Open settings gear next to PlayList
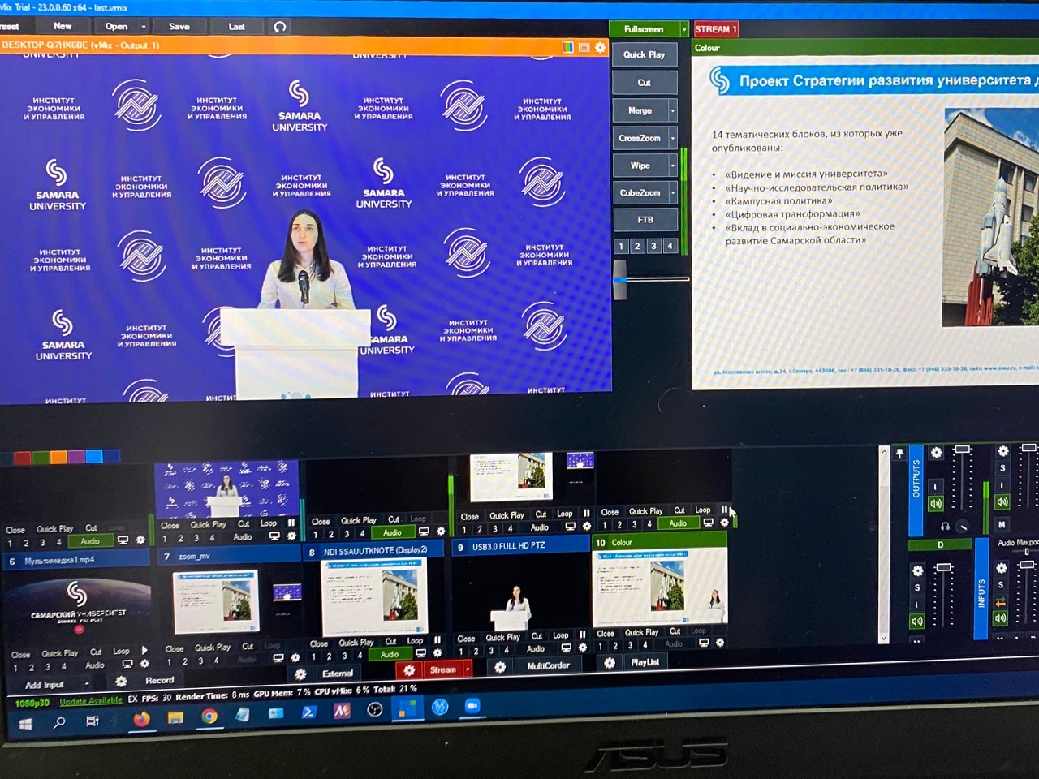The image size is (1039, 779). pyautogui.click(x=610, y=663)
